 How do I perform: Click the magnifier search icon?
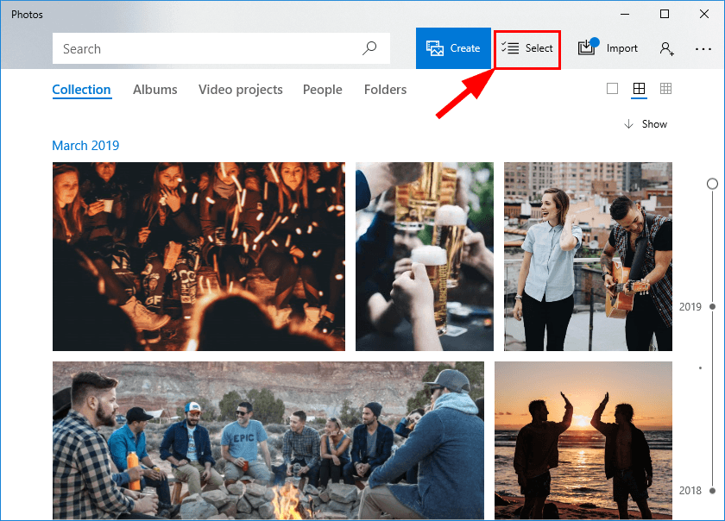coord(369,48)
